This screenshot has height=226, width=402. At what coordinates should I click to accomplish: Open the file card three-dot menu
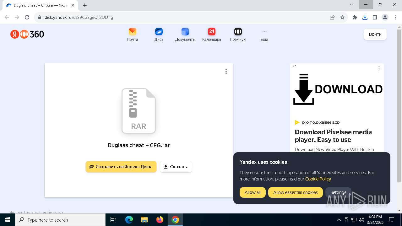(226, 71)
